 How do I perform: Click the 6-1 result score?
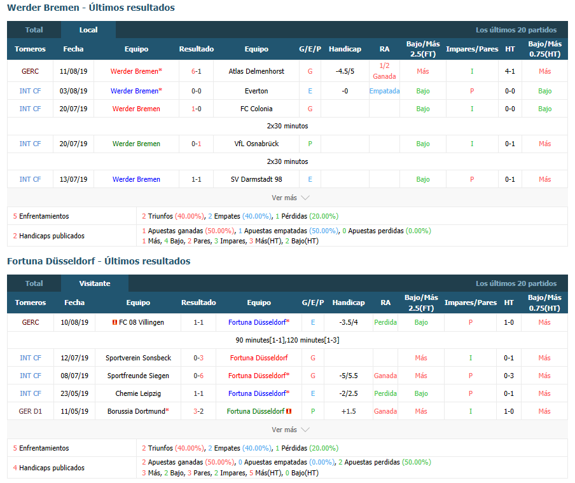click(196, 71)
